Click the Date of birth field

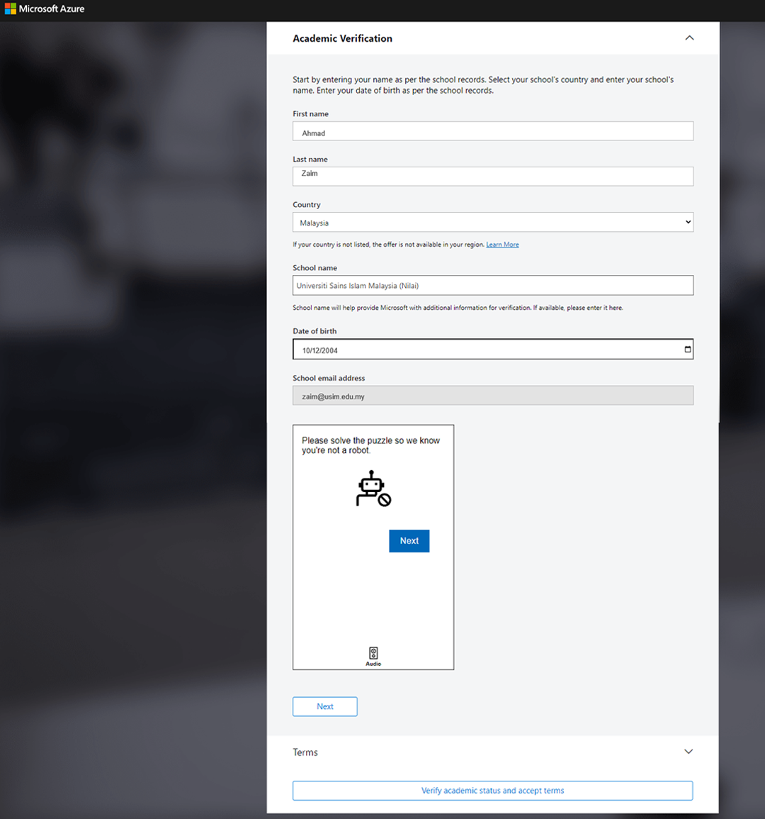coord(492,350)
